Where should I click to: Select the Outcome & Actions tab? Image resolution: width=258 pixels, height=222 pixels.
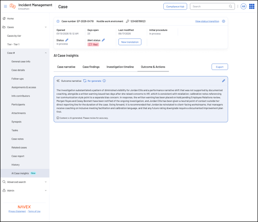tap(153, 67)
